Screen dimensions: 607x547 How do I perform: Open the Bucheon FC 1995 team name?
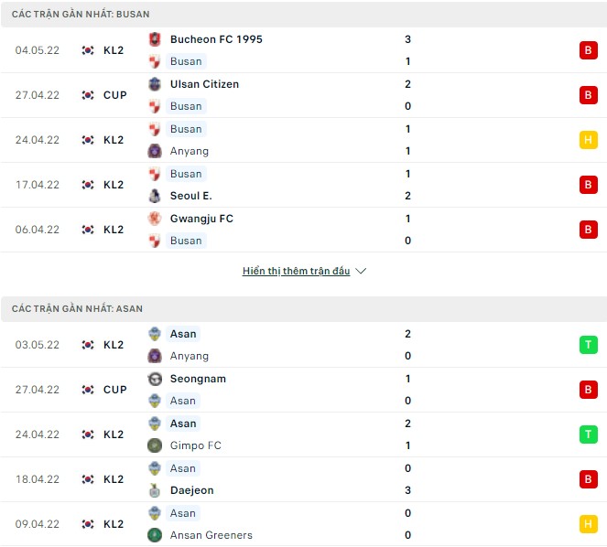point(215,39)
